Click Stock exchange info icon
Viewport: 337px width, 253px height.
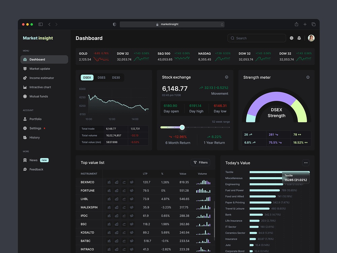tap(226, 77)
